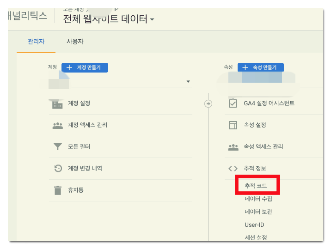
Task: Open 휴지통
Action: click(x=75, y=190)
